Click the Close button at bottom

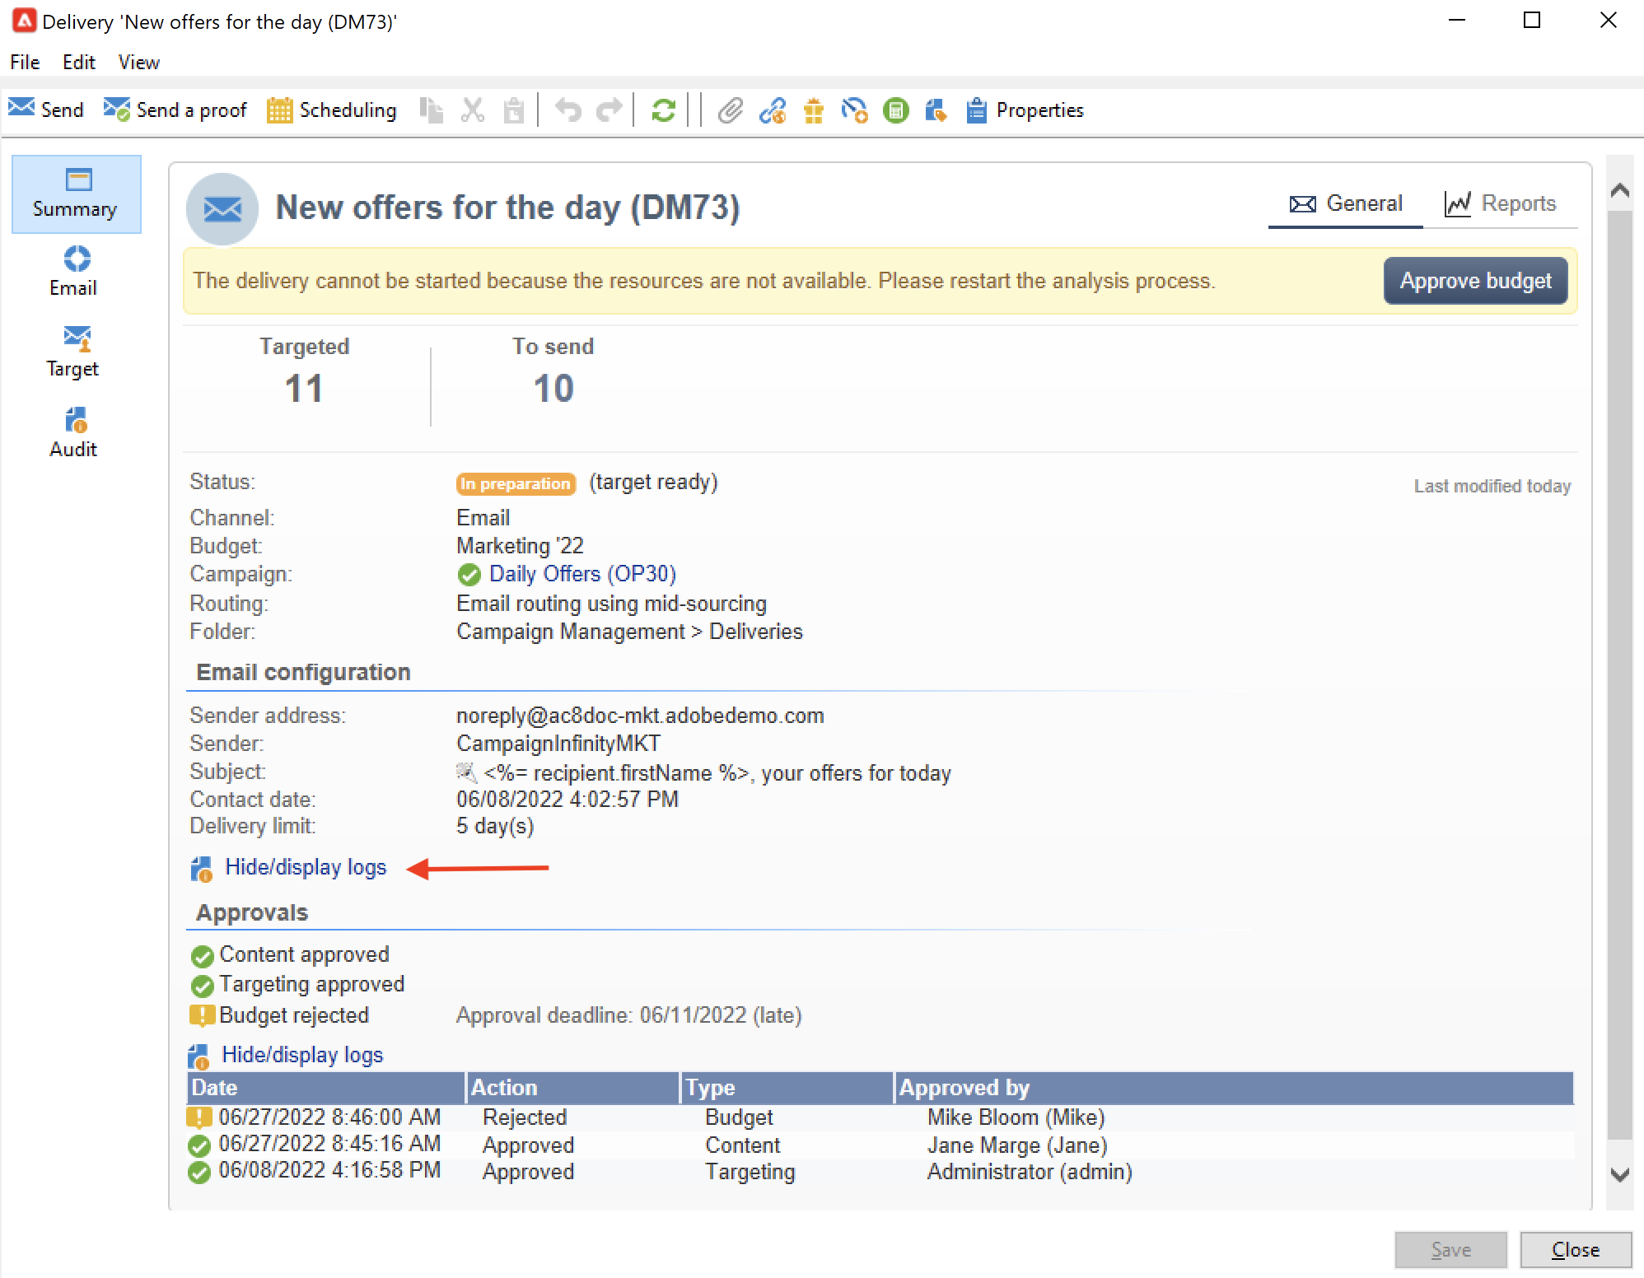click(1575, 1250)
